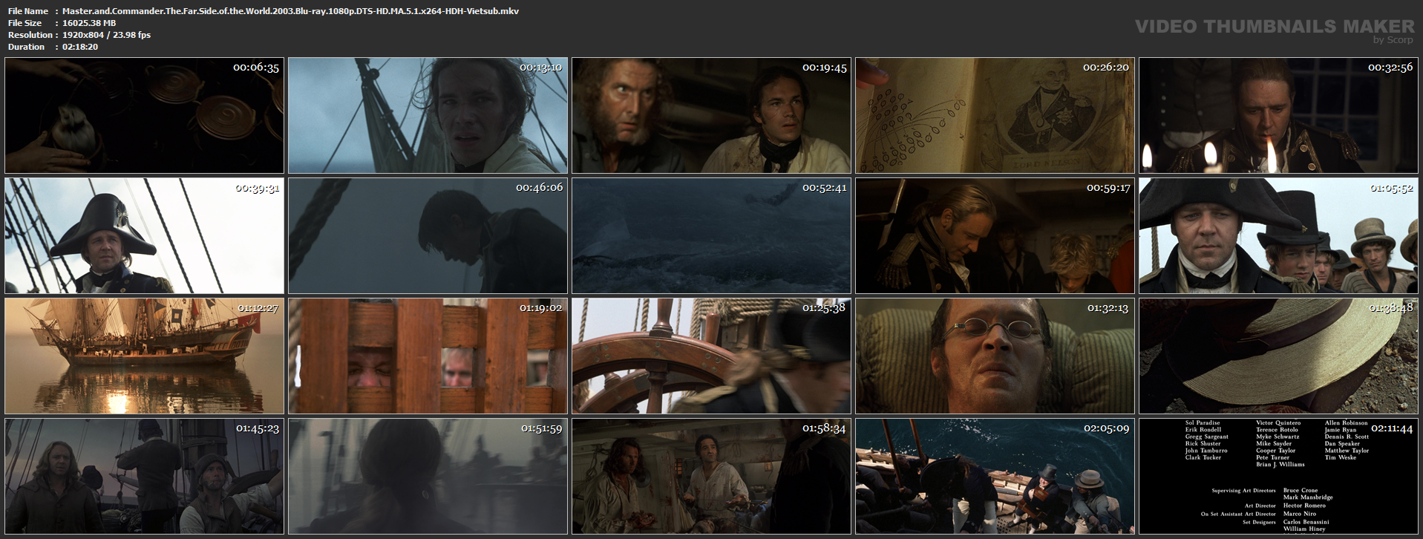Click the 'Duration' label
The image size is (1423, 539).
pyautogui.click(x=27, y=47)
